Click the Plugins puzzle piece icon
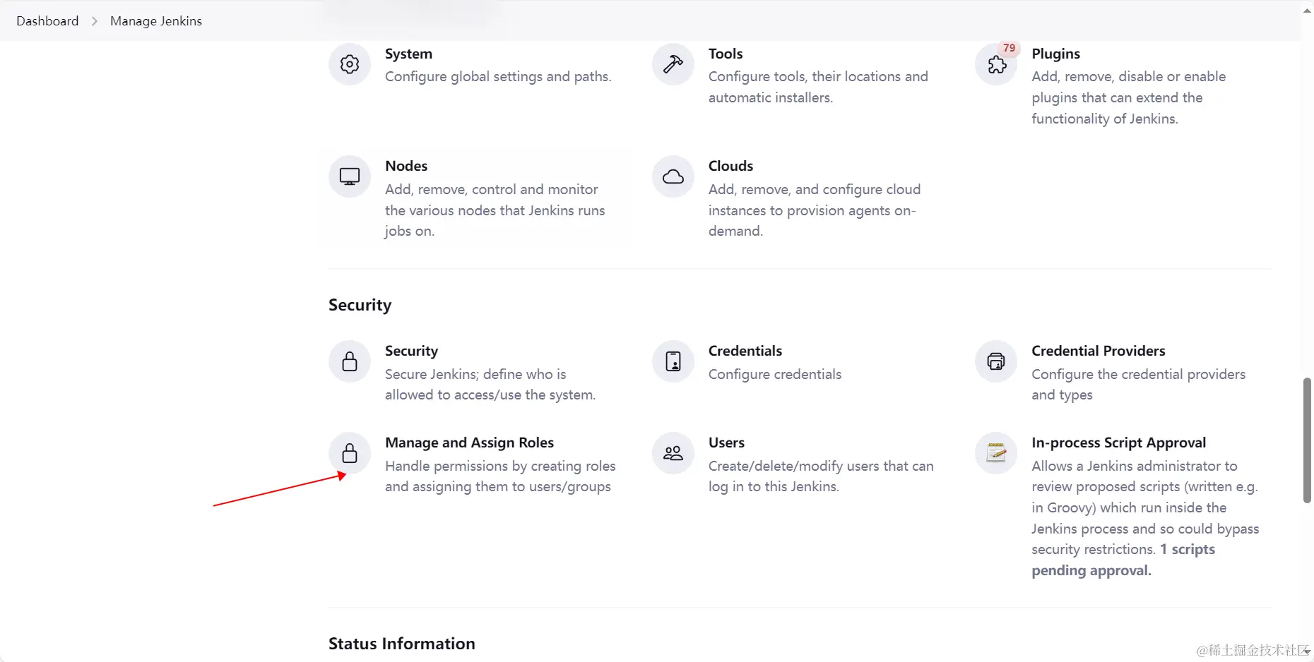The height and width of the screenshot is (662, 1314). 996,65
